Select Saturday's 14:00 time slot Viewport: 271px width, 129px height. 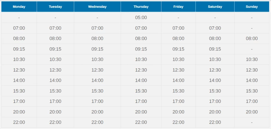(215, 80)
